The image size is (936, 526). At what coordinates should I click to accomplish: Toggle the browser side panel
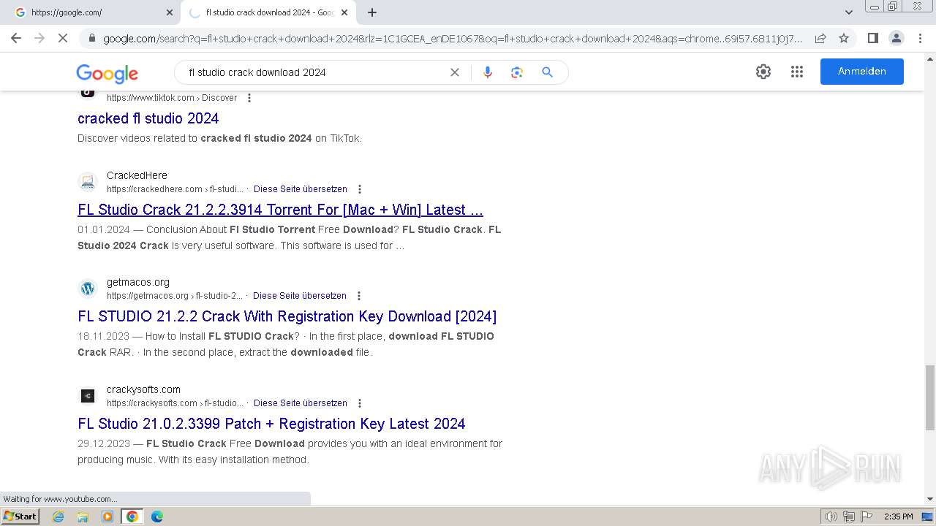872,38
